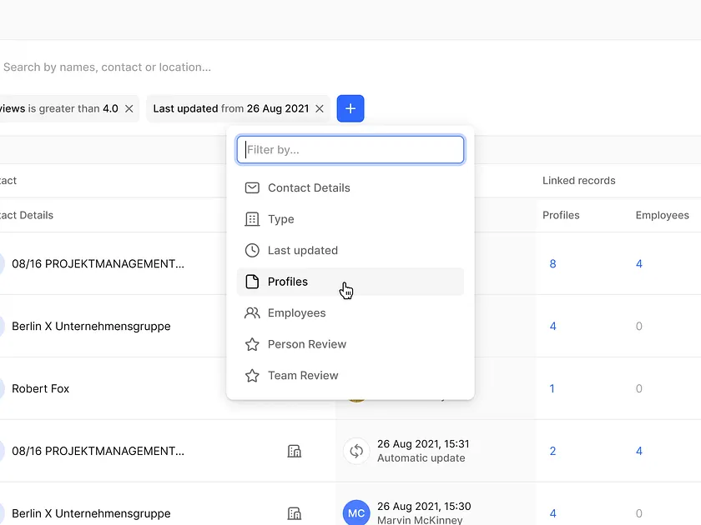
Task: Click the building icon beside Type
Action: pyautogui.click(x=252, y=219)
